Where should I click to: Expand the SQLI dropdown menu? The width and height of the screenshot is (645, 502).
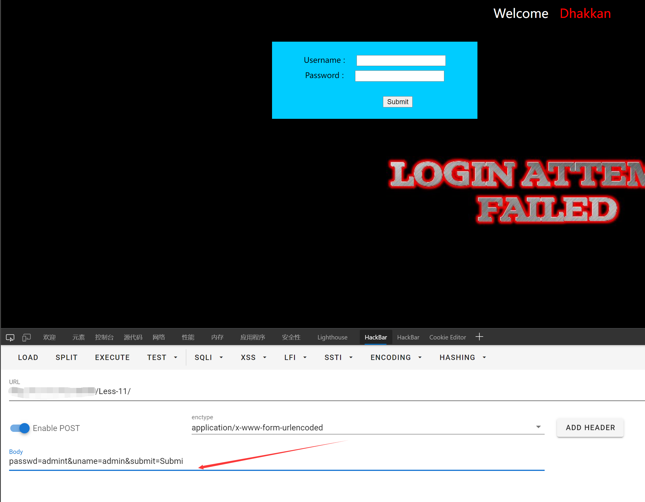[x=209, y=357]
